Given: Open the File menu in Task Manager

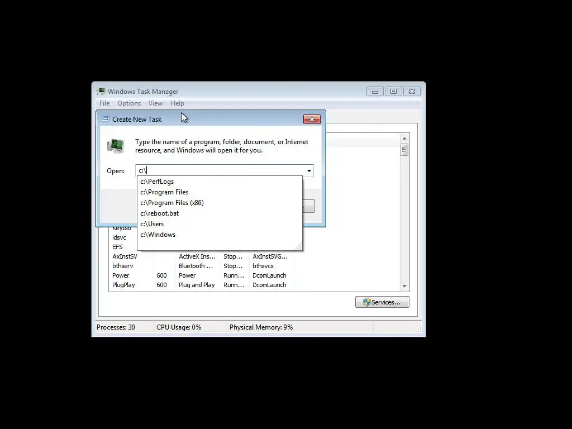Looking at the screenshot, I should click(x=104, y=103).
